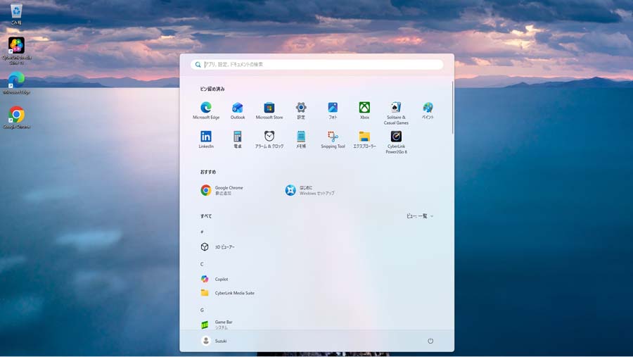Launch Outlook from pinned apps

point(238,111)
